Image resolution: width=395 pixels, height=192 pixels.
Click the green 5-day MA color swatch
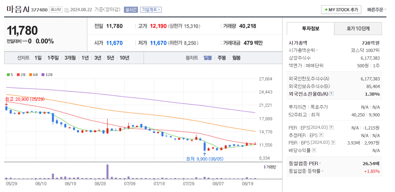[x=8, y=74]
